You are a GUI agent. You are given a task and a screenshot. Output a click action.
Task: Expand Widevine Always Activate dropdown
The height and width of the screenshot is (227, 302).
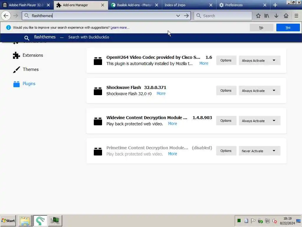pyautogui.click(x=260, y=121)
